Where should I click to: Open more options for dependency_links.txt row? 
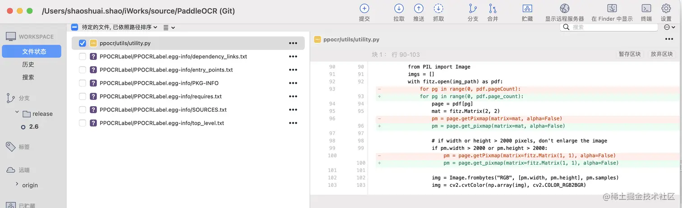tap(293, 57)
